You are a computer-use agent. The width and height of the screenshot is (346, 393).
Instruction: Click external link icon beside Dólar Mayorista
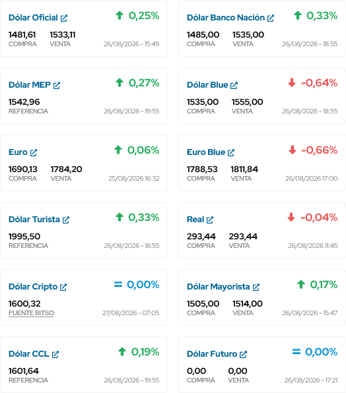(256, 287)
